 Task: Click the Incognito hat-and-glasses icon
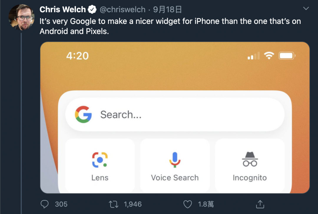250,159
